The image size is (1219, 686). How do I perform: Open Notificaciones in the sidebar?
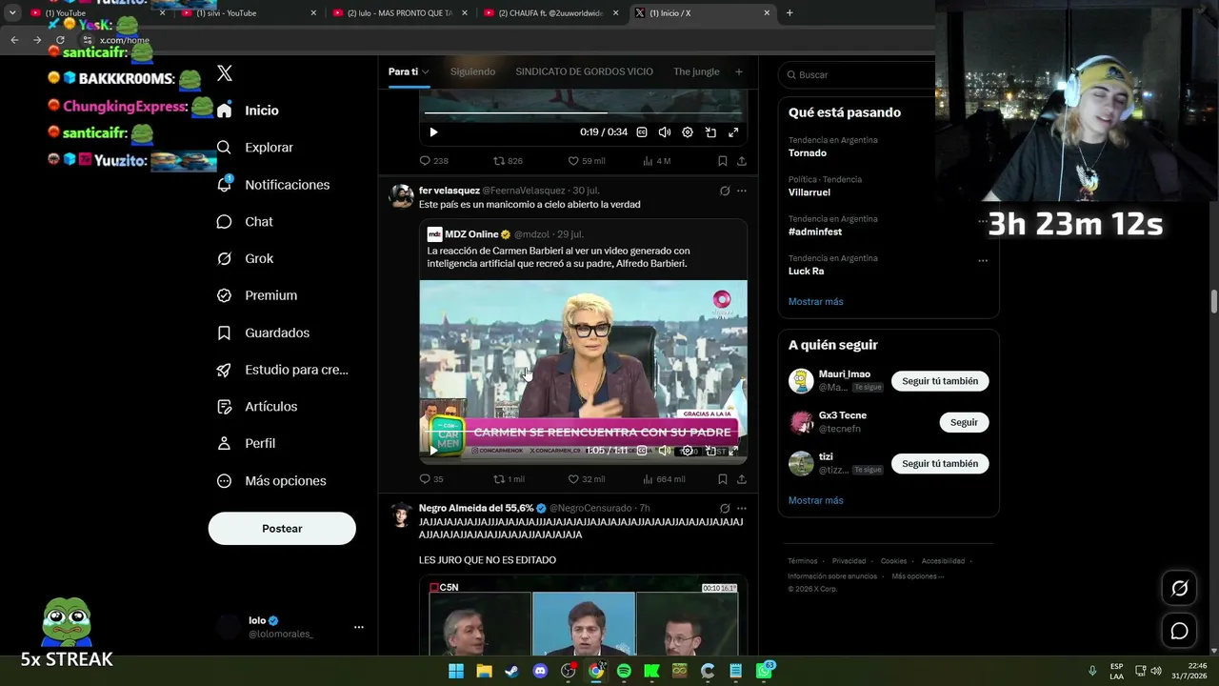click(x=272, y=185)
